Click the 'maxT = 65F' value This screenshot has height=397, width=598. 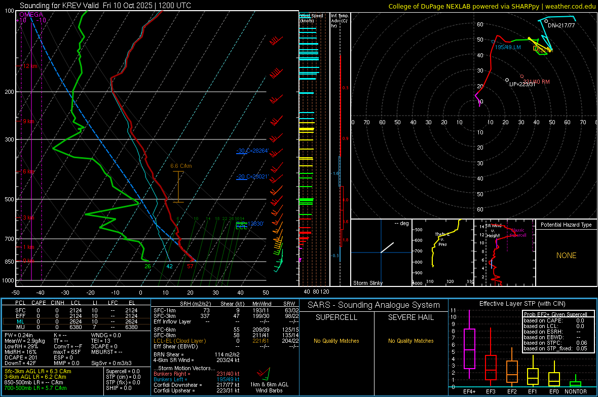67,352
